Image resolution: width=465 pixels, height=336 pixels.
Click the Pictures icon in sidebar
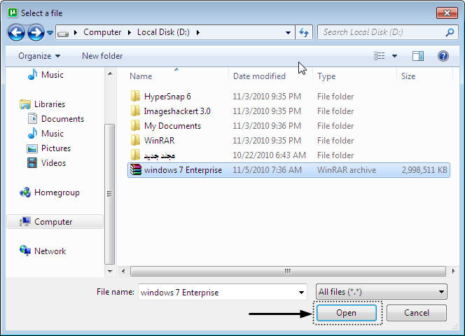(32, 148)
